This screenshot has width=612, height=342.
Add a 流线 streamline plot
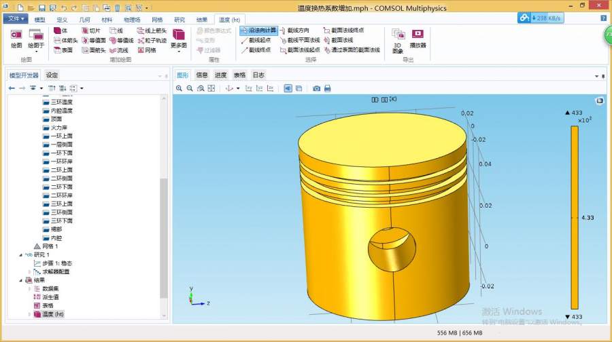[x=119, y=50]
